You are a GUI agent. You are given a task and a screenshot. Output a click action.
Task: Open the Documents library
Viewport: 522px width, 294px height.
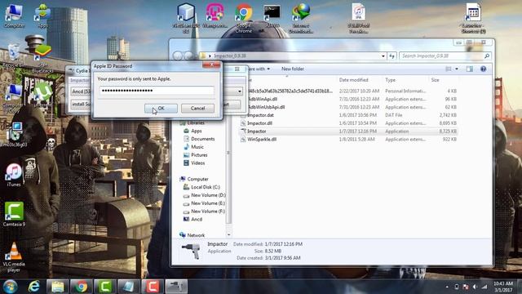pyautogui.click(x=202, y=139)
